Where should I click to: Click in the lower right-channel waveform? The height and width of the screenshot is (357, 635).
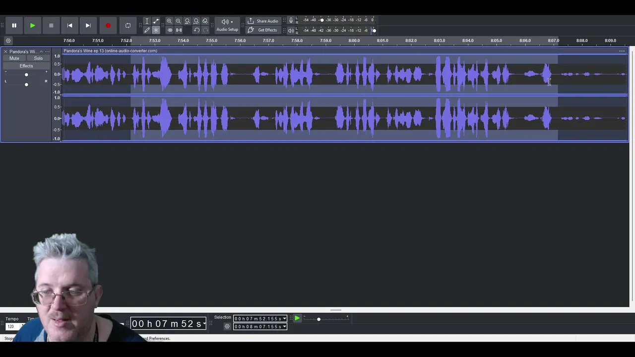click(x=345, y=119)
